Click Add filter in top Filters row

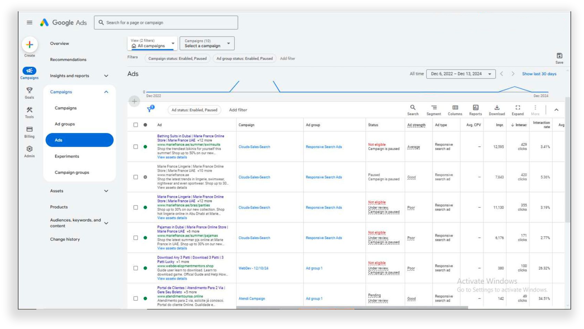(x=288, y=58)
